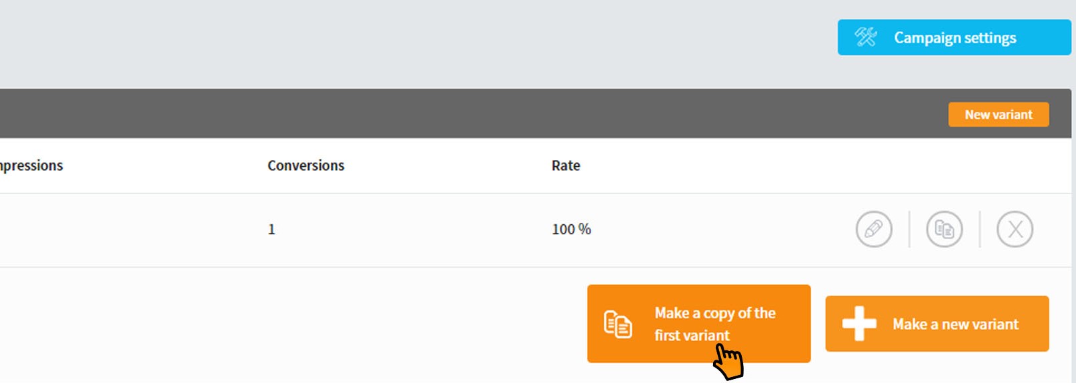Click the documents icon on the copy variant button

click(x=618, y=324)
